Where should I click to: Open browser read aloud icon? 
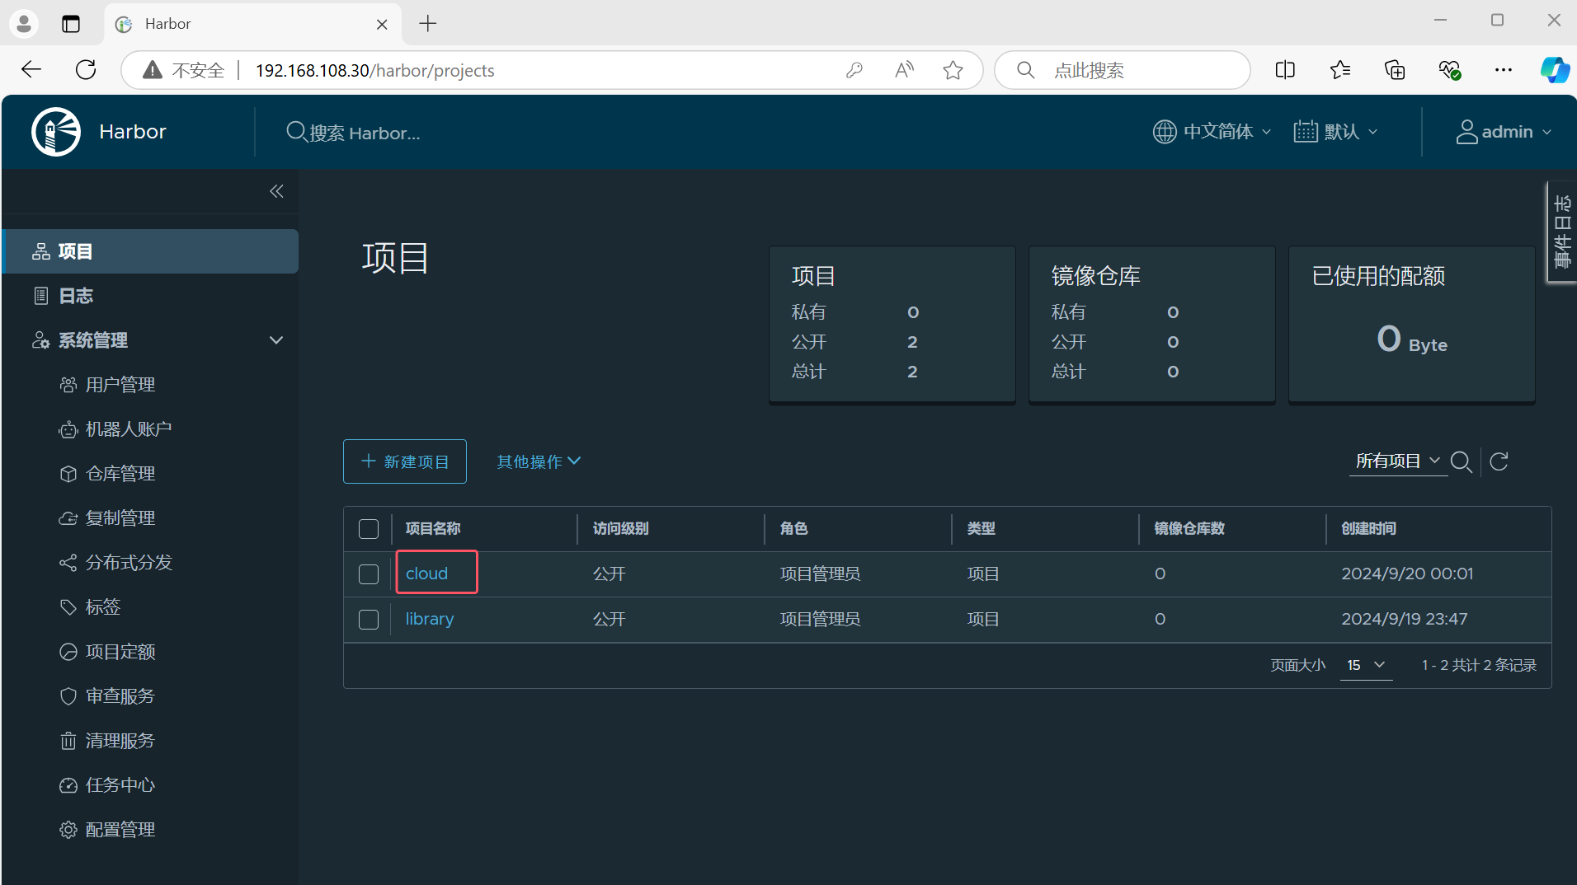pos(904,70)
